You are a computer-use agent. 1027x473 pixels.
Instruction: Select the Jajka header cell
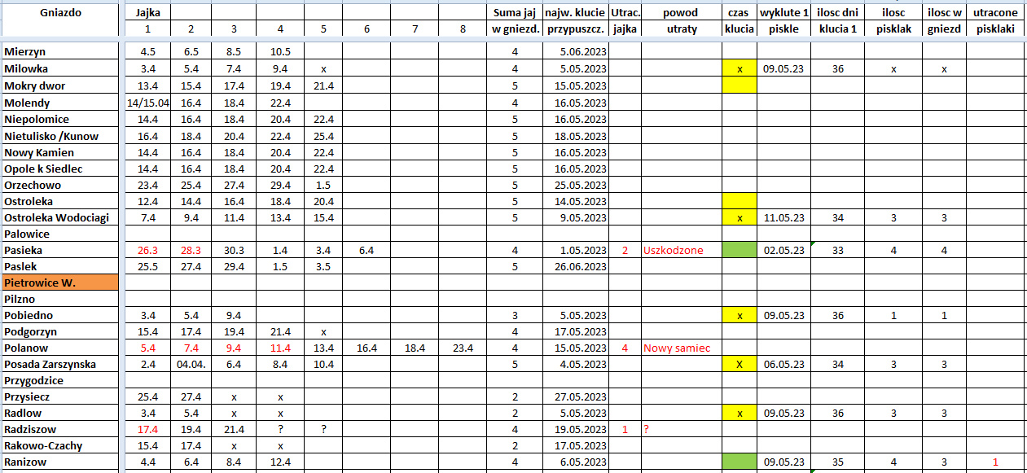tap(147, 13)
